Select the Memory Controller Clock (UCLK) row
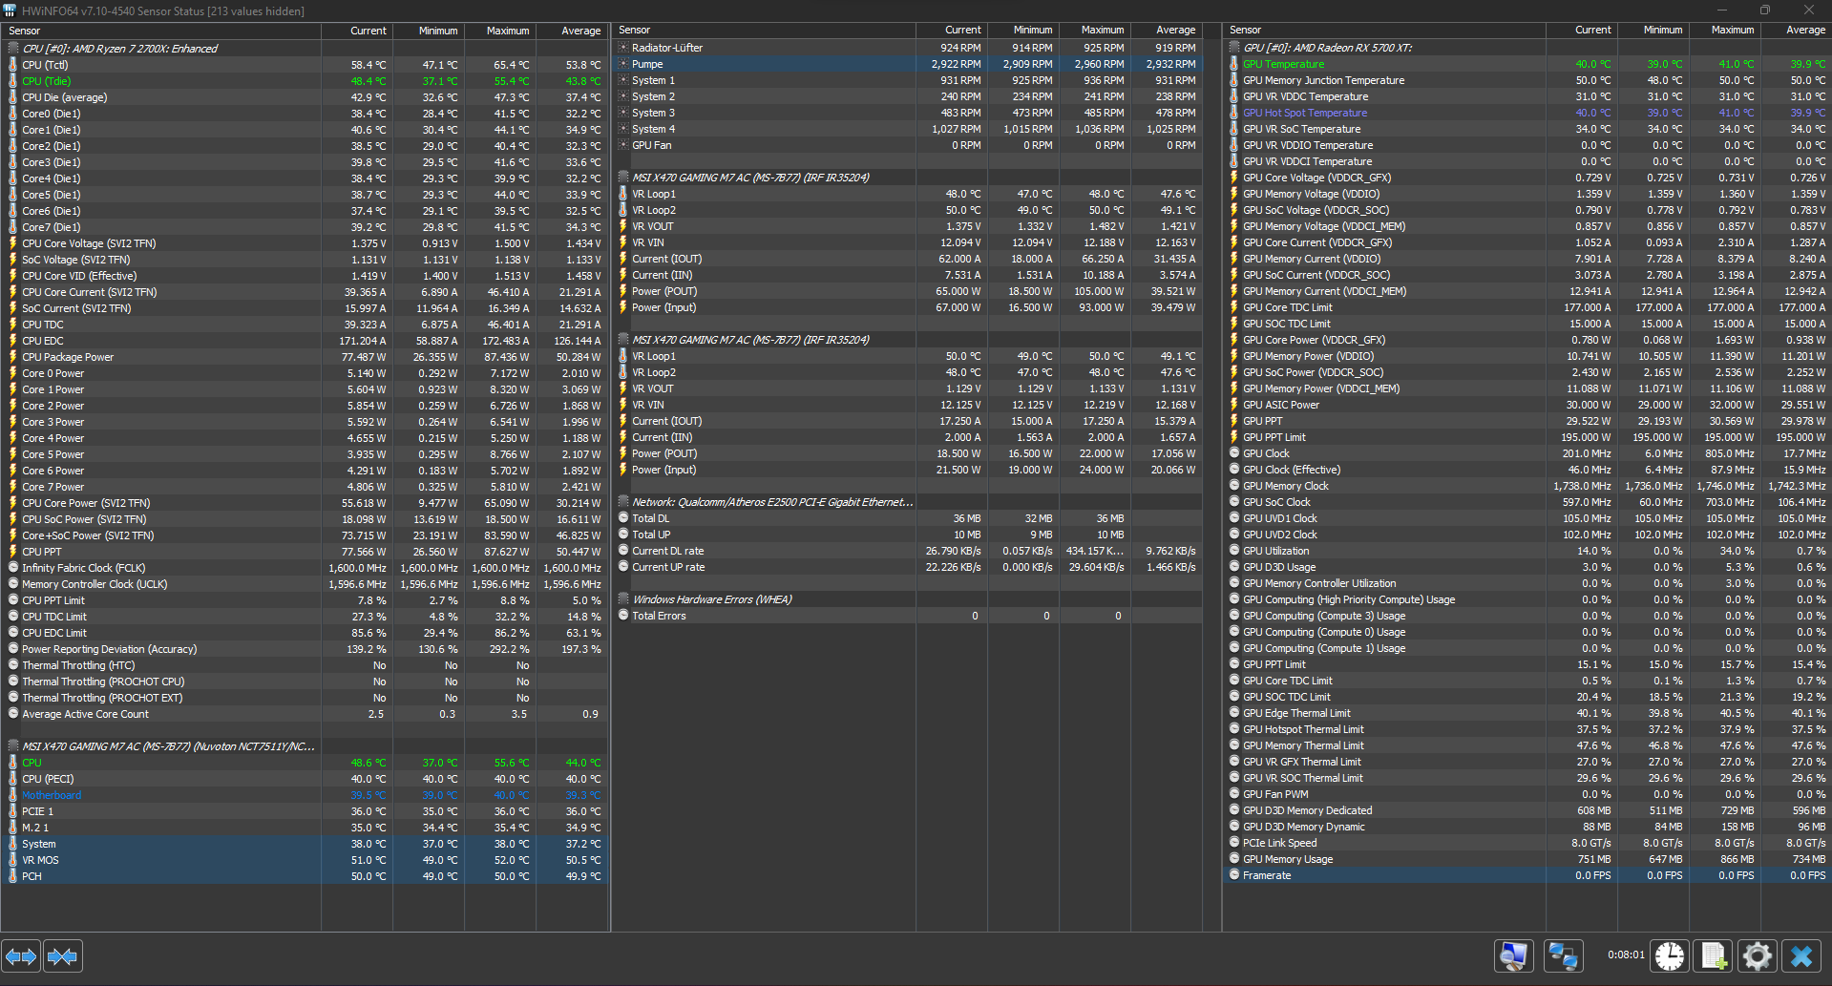 [x=305, y=584]
